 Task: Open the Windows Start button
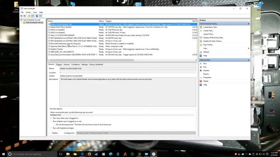tap(3, 154)
